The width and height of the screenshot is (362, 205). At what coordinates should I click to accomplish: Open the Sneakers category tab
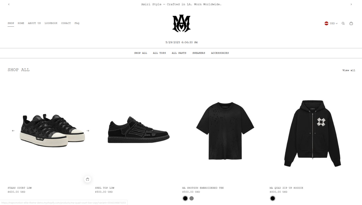click(x=199, y=53)
